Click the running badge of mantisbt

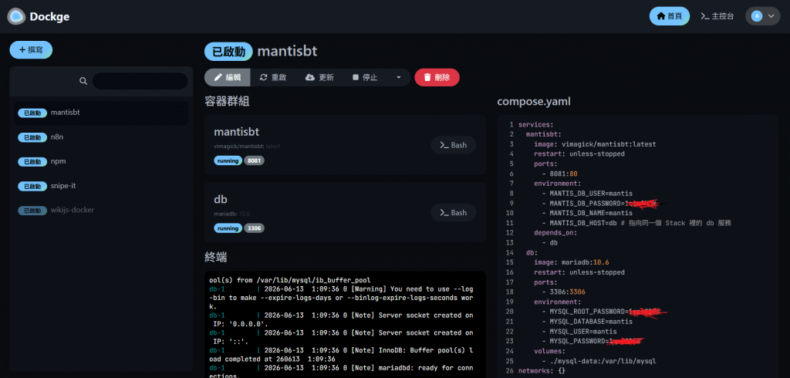coord(228,160)
